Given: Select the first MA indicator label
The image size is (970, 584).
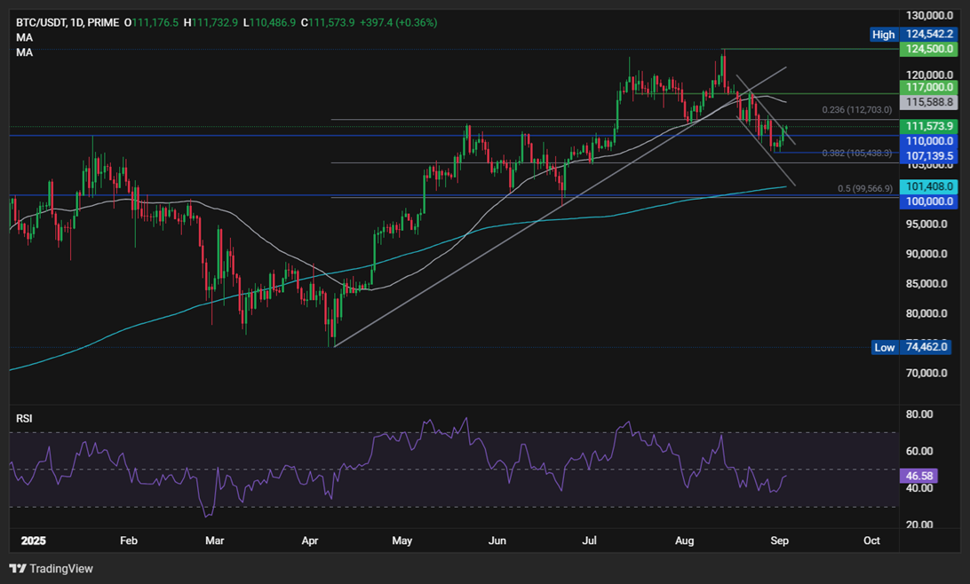Looking at the screenshot, I should pos(24,37).
